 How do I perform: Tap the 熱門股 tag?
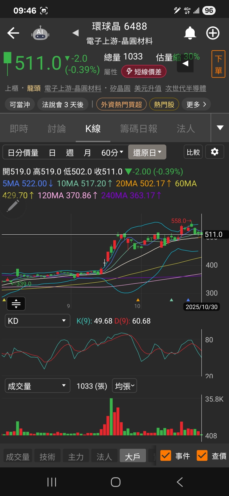click(x=164, y=104)
